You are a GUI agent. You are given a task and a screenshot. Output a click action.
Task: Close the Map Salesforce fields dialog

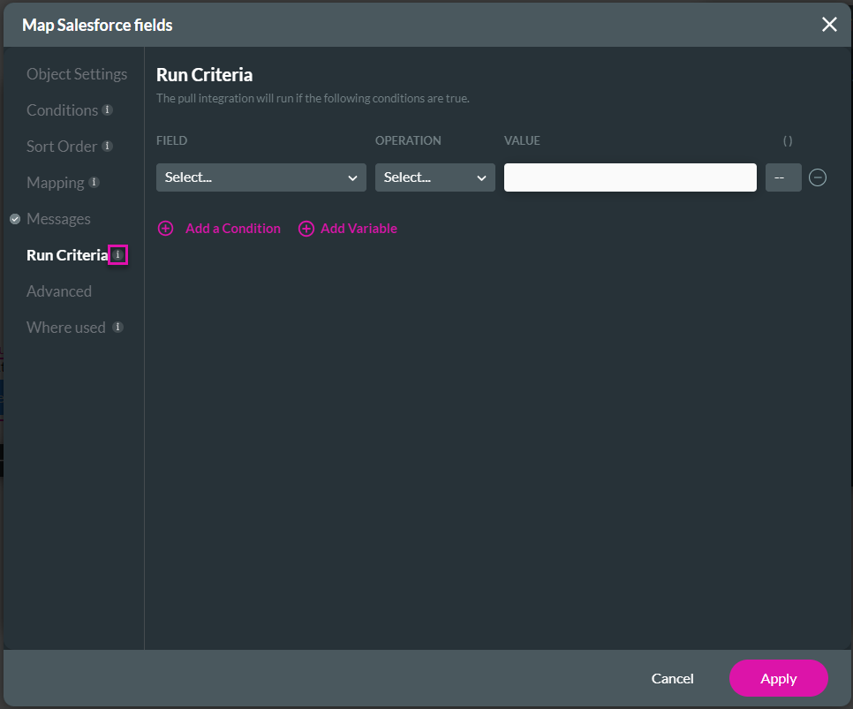(x=829, y=25)
